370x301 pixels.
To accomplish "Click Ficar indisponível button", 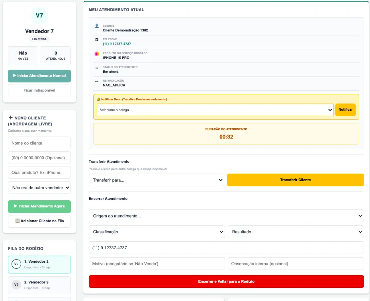I will pyautogui.click(x=39, y=91).
